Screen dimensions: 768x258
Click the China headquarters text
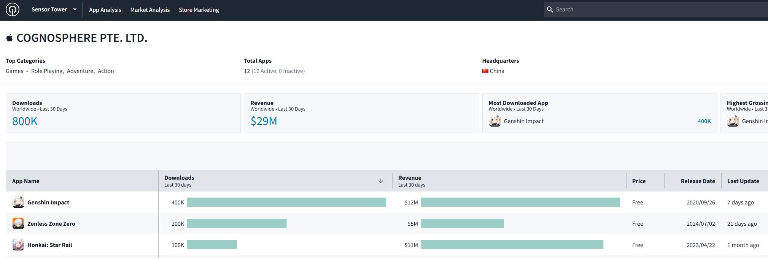[497, 71]
